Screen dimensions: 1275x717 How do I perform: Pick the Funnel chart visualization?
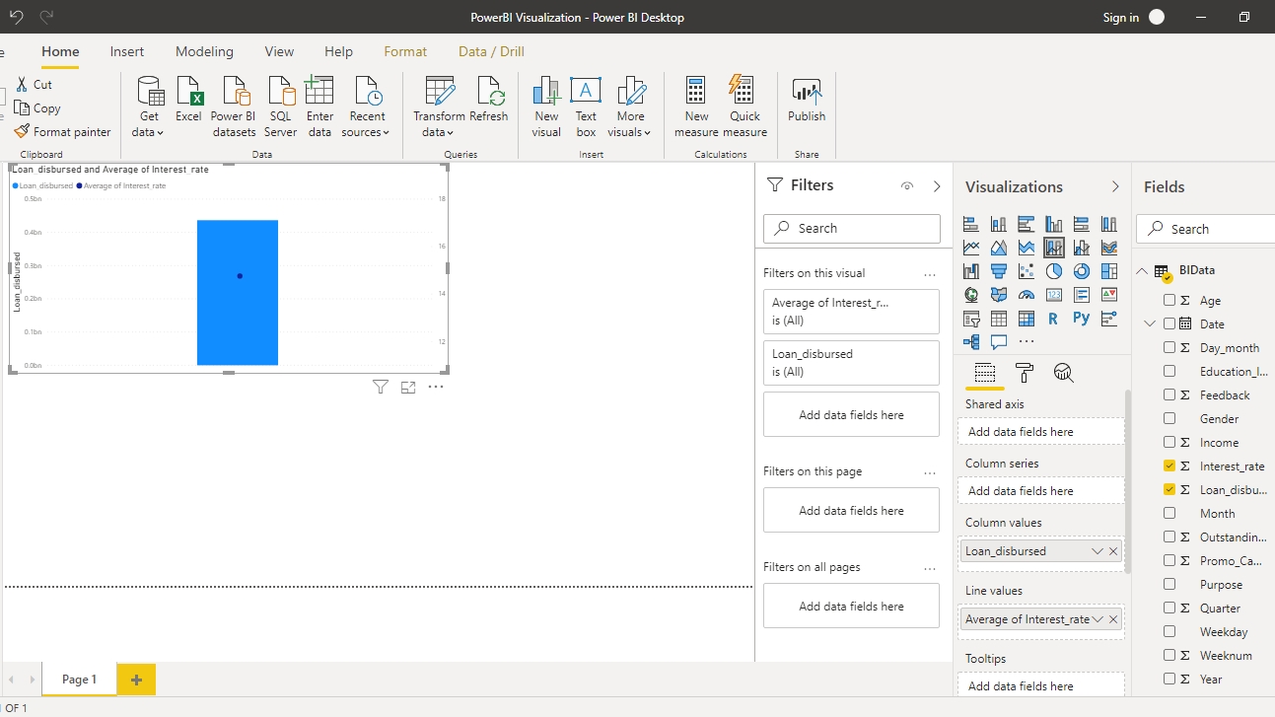pyautogui.click(x=999, y=271)
